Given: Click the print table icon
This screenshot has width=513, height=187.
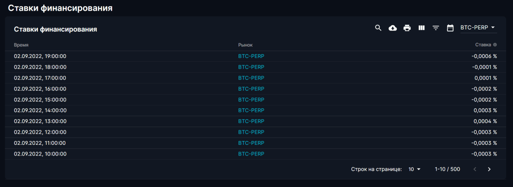Looking at the screenshot, I should click(407, 28).
